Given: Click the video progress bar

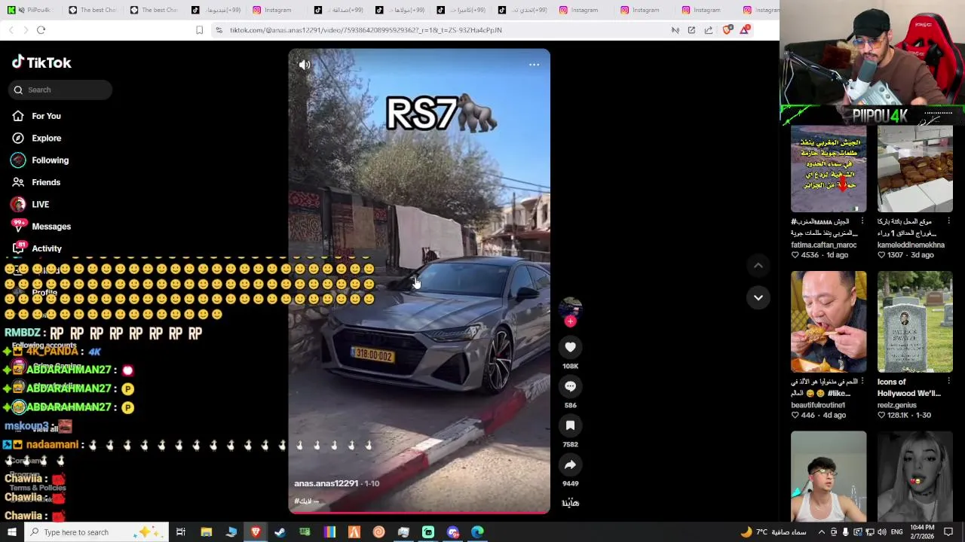Looking at the screenshot, I should pos(419,513).
